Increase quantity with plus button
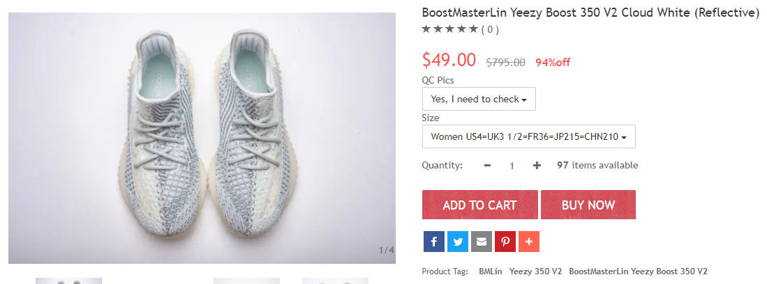Viewport: 767px width, 284px height. [x=537, y=166]
